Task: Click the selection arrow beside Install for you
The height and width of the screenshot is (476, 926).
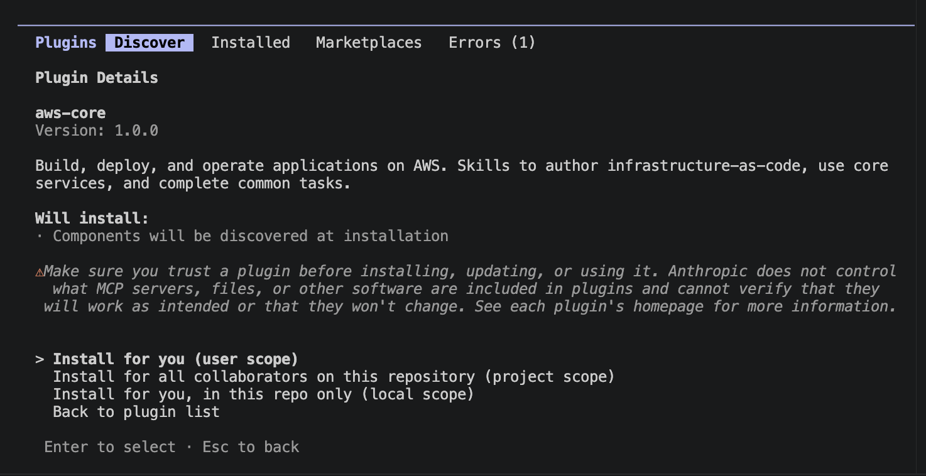Action: [40, 359]
